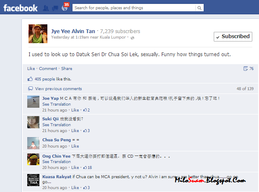259x192 pixels.
Task: Click the thumbs-up icon beside 405 people
Action: (30, 79)
